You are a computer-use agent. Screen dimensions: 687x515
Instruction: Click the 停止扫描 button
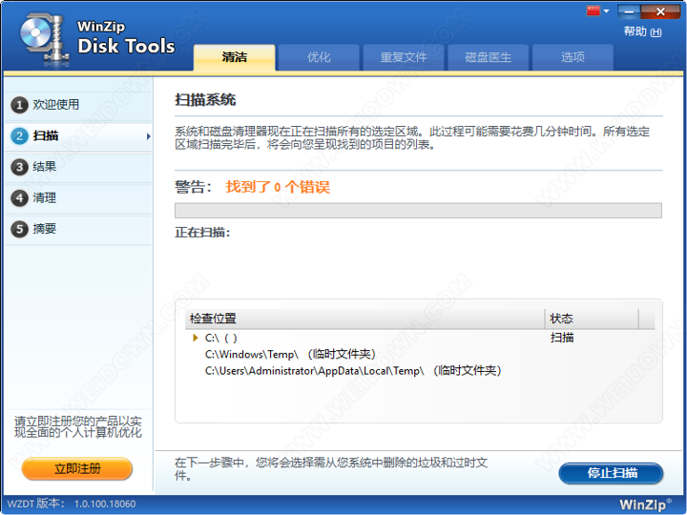612,473
